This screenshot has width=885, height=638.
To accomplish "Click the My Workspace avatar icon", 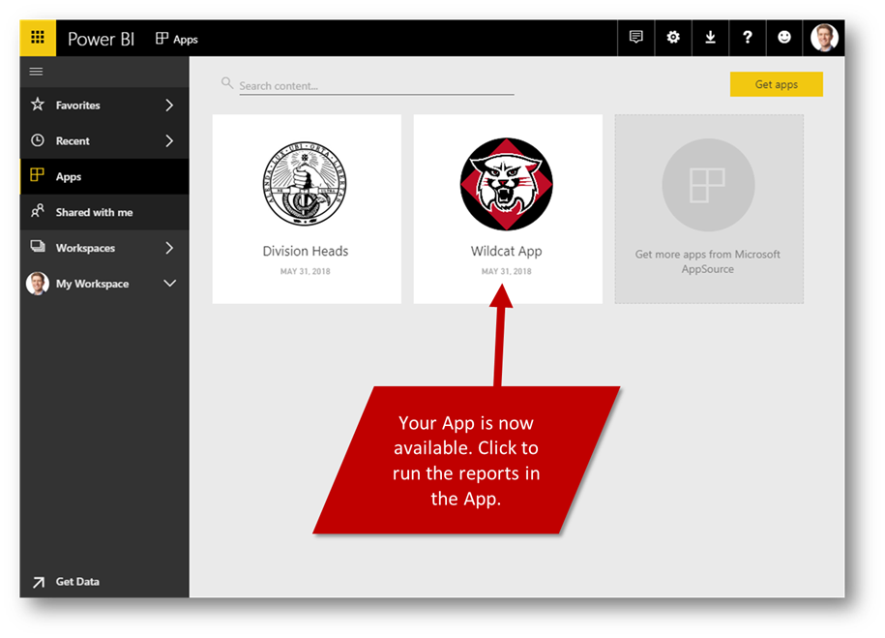I will pos(38,283).
